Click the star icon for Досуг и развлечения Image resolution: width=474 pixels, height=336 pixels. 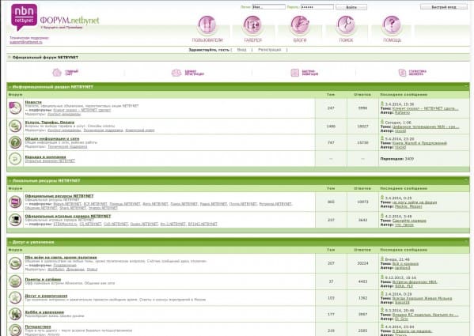click(15, 298)
